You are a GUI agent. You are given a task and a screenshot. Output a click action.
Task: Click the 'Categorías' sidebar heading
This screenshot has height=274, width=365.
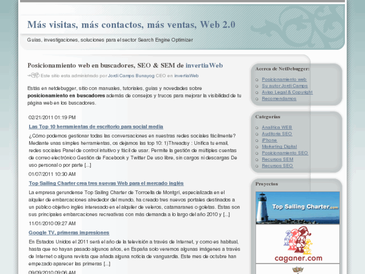[268, 117]
